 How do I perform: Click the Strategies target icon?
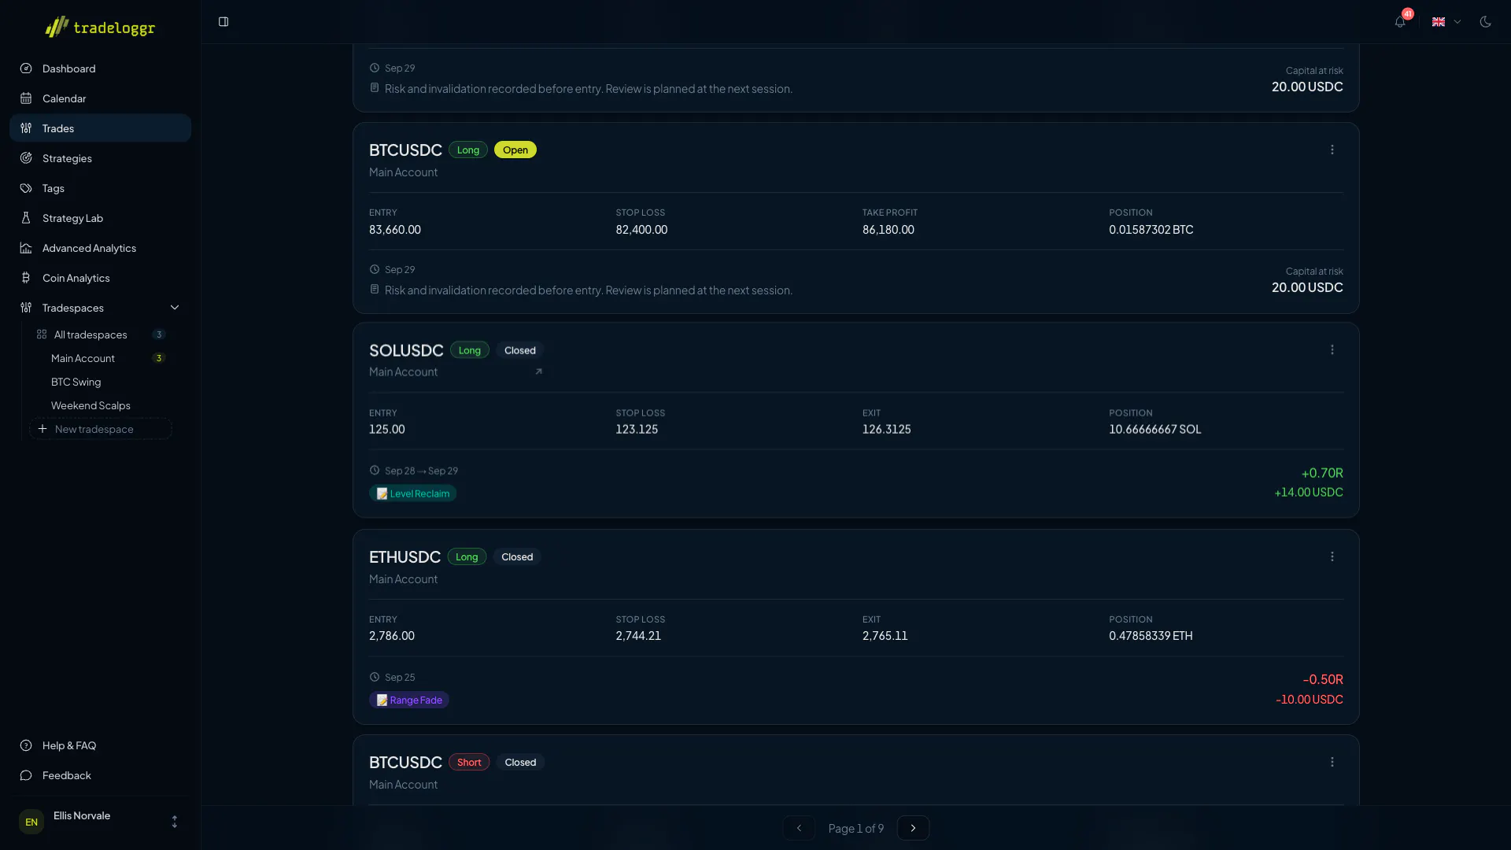[26, 158]
